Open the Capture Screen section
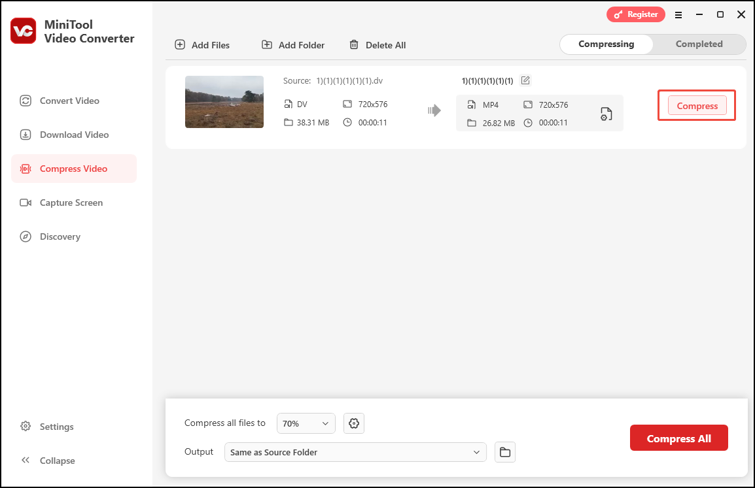The height and width of the screenshot is (488, 755). click(x=74, y=203)
